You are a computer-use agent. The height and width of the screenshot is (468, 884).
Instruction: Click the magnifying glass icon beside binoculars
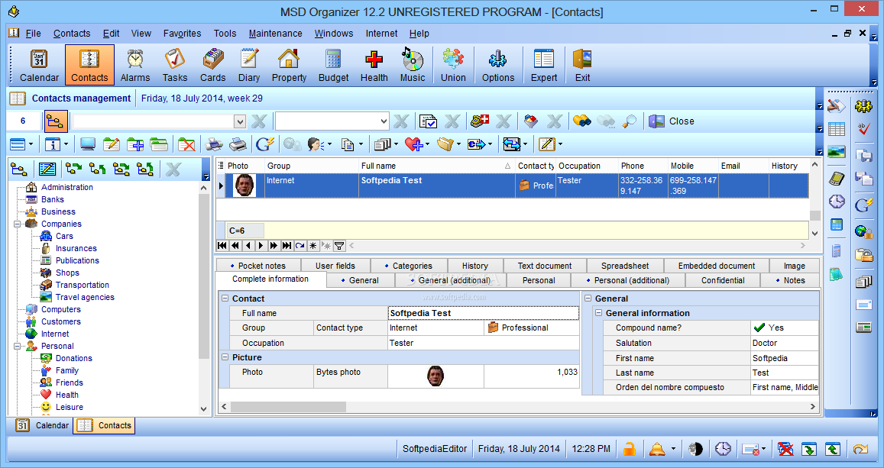629,121
